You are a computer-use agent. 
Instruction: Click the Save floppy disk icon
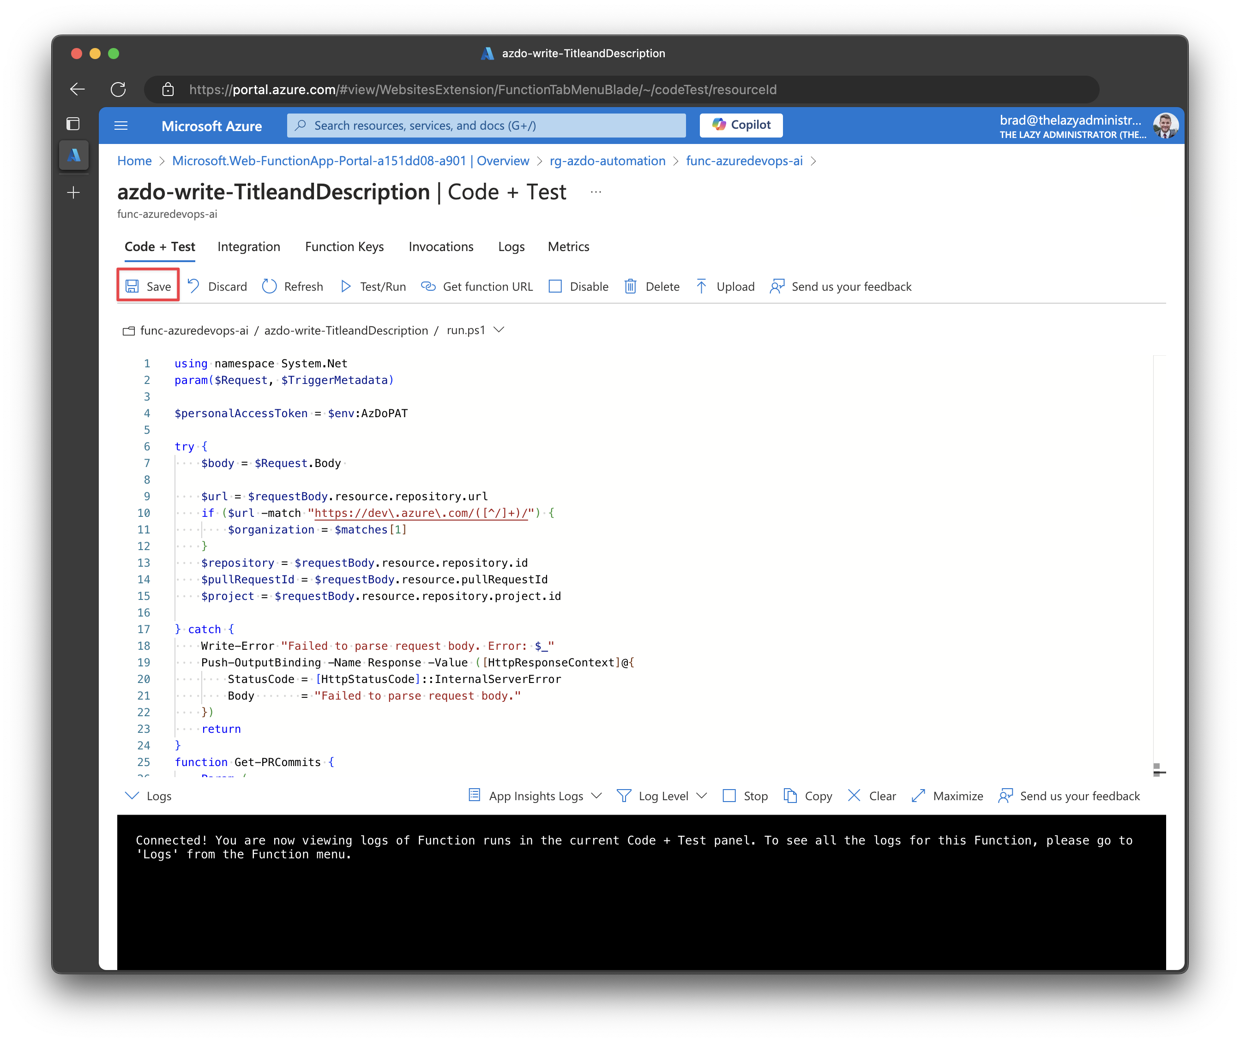tap(132, 287)
